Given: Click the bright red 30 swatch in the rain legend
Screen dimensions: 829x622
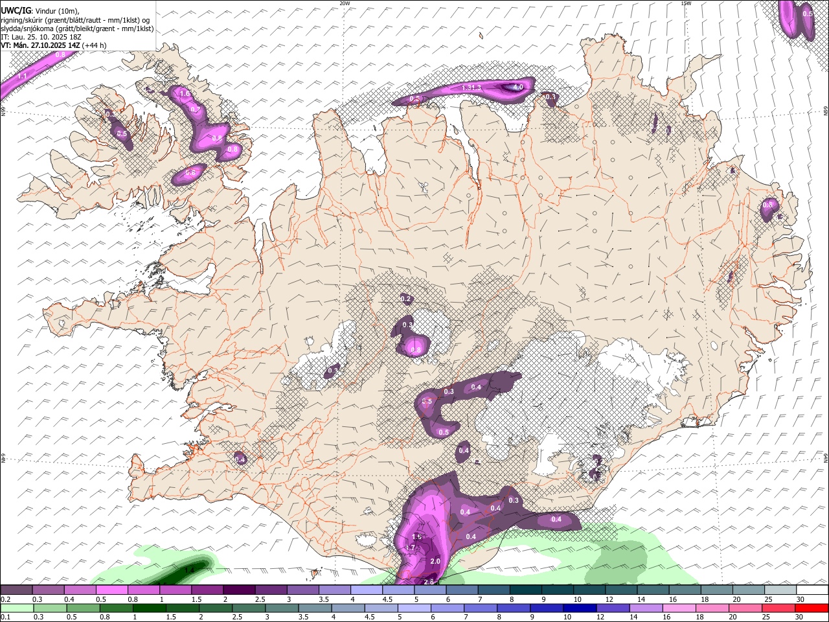Looking at the screenshot, I should click(x=812, y=608).
